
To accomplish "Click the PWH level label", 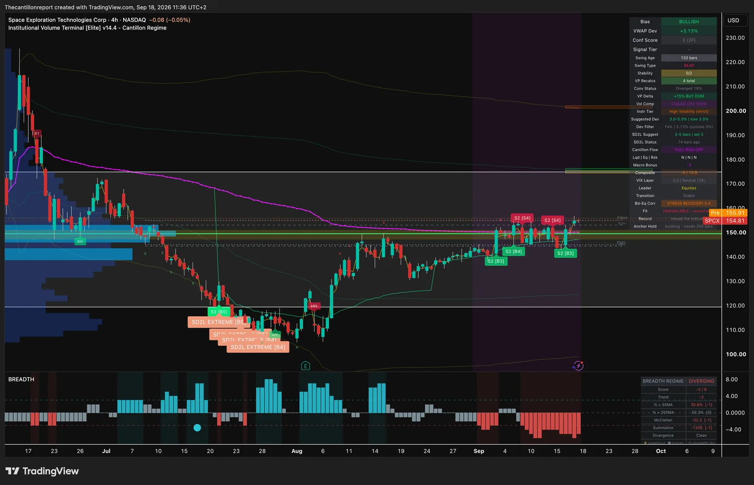I will 622,219.
